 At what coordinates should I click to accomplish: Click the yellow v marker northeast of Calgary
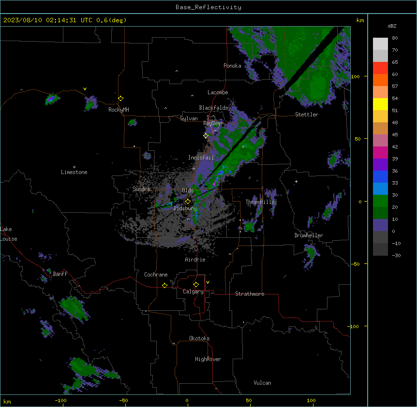(208, 282)
